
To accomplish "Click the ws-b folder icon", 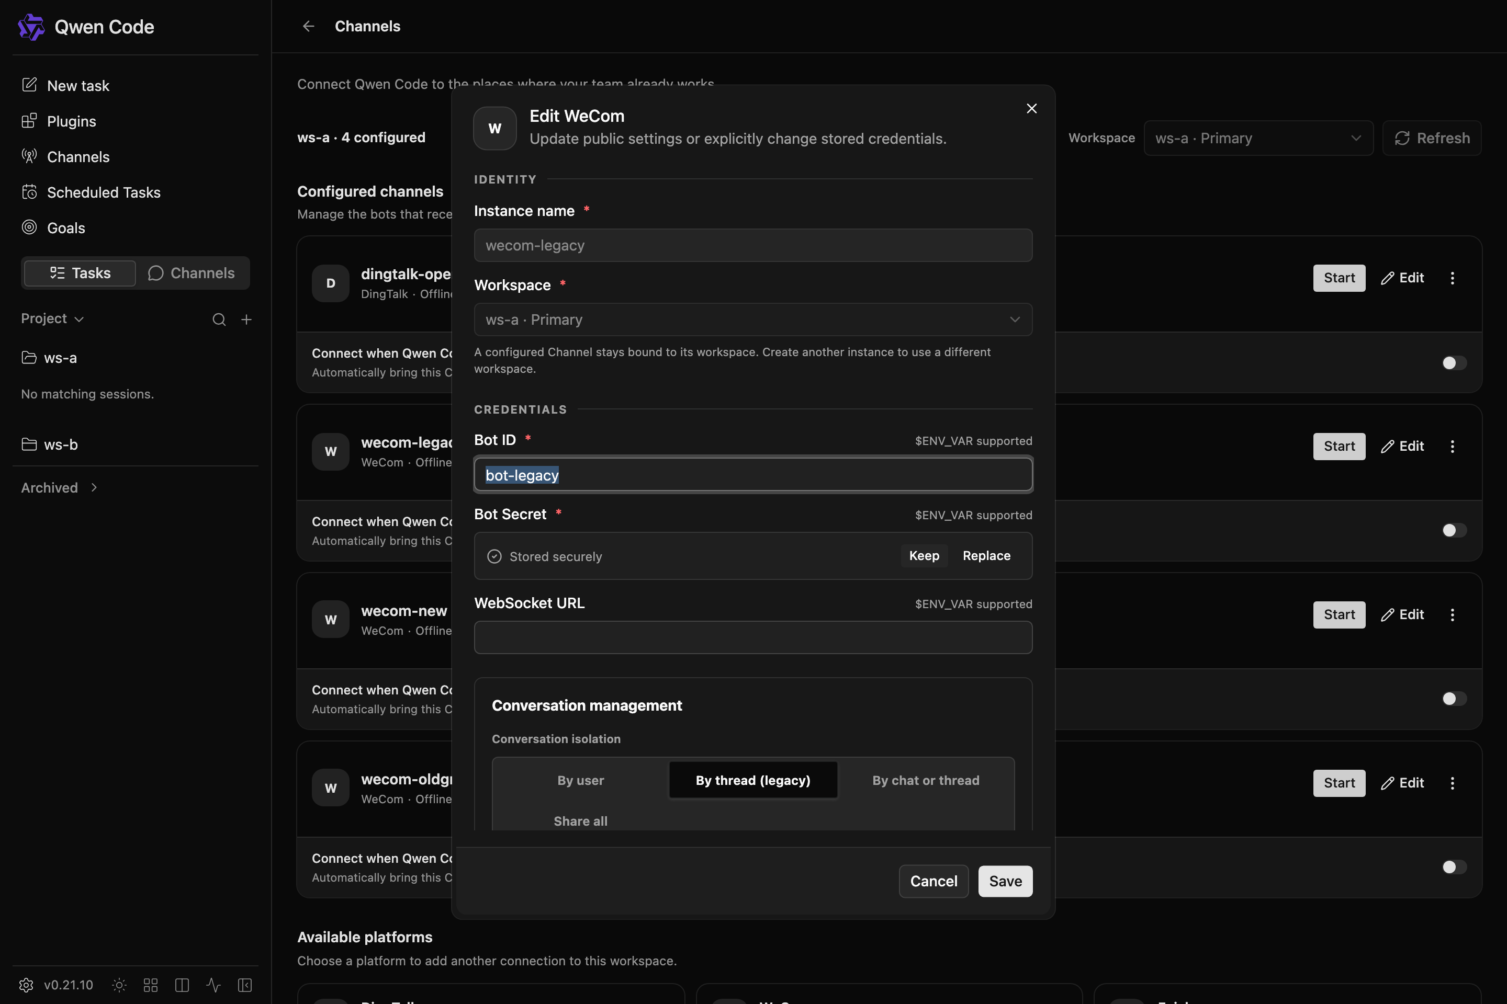I will pyautogui.click(x=29, y=444).
